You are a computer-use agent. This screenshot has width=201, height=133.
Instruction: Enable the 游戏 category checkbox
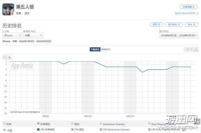coord(72,124)
